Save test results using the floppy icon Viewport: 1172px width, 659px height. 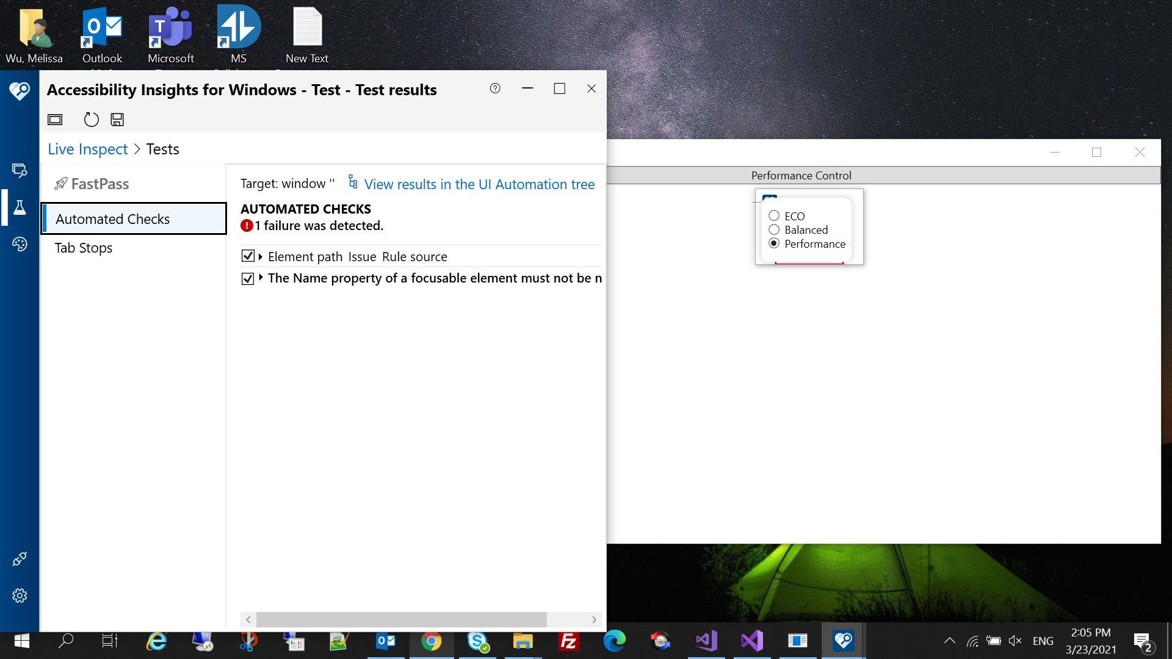(x=117, y=120)
